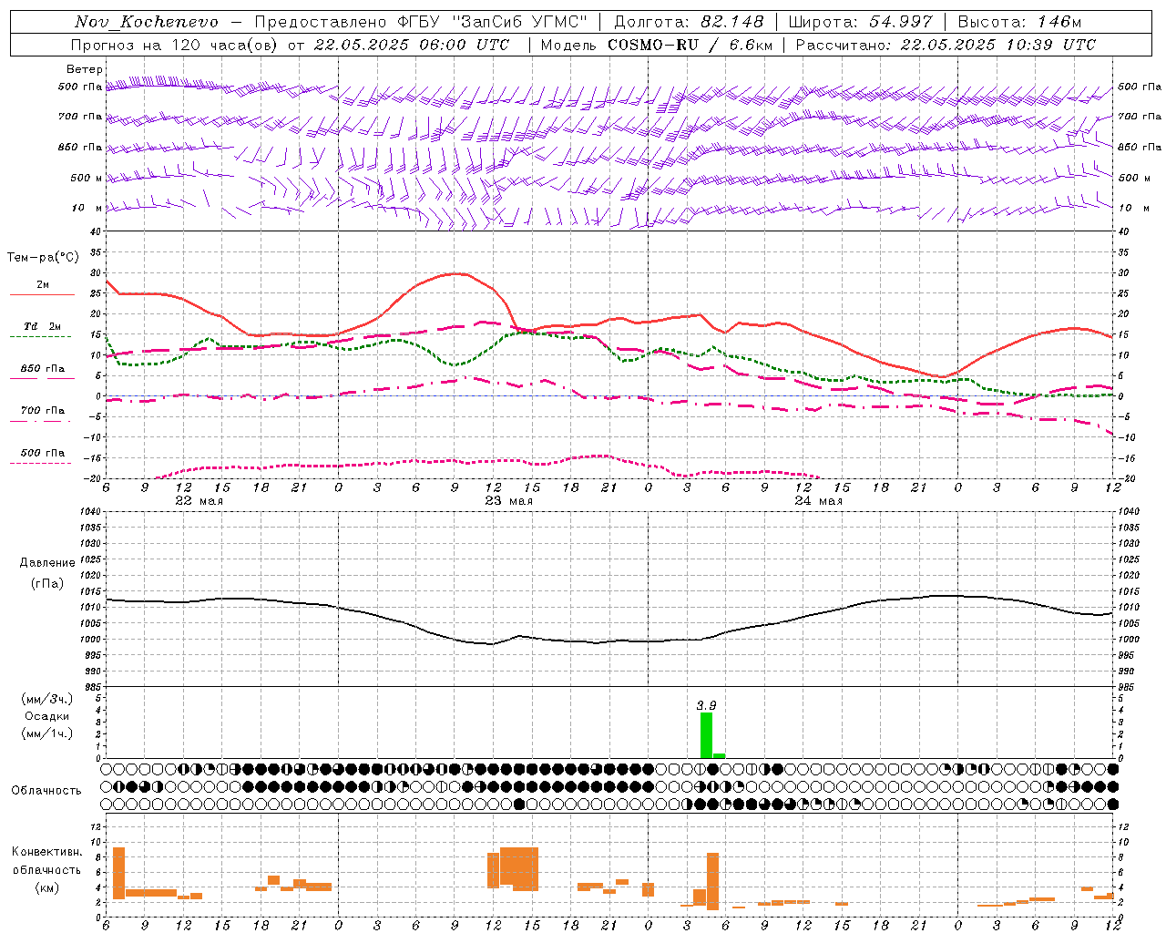The image size is (1166, 933).
Task: Click the 'Осадки' precipitation label
Action: (46, 716)
